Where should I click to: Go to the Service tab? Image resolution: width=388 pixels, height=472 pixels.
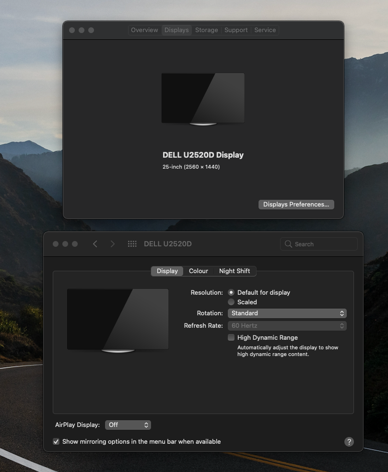265,30
